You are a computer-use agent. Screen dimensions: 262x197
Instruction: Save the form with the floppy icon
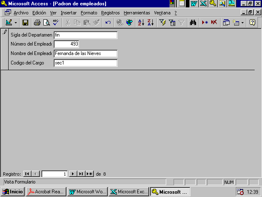25,23
